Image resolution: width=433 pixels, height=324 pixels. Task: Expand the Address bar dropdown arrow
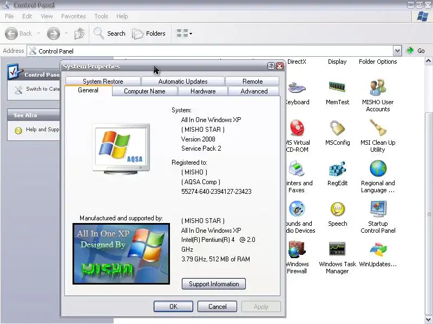pyautogui.click(x=397, y=51)
